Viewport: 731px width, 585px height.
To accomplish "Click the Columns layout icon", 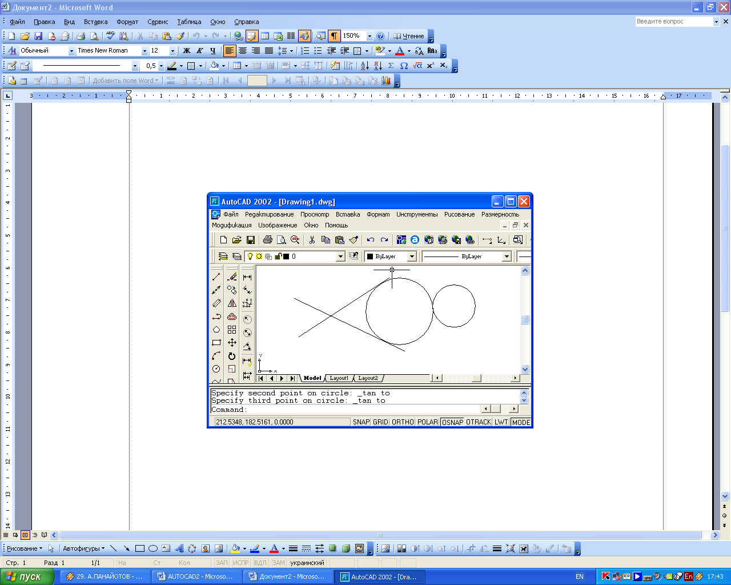I will (291, 36).
